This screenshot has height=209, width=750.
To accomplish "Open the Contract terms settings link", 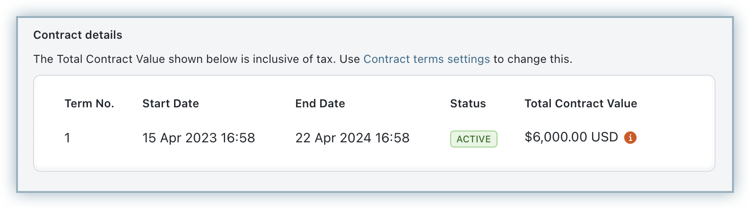I will pos(426,59).
